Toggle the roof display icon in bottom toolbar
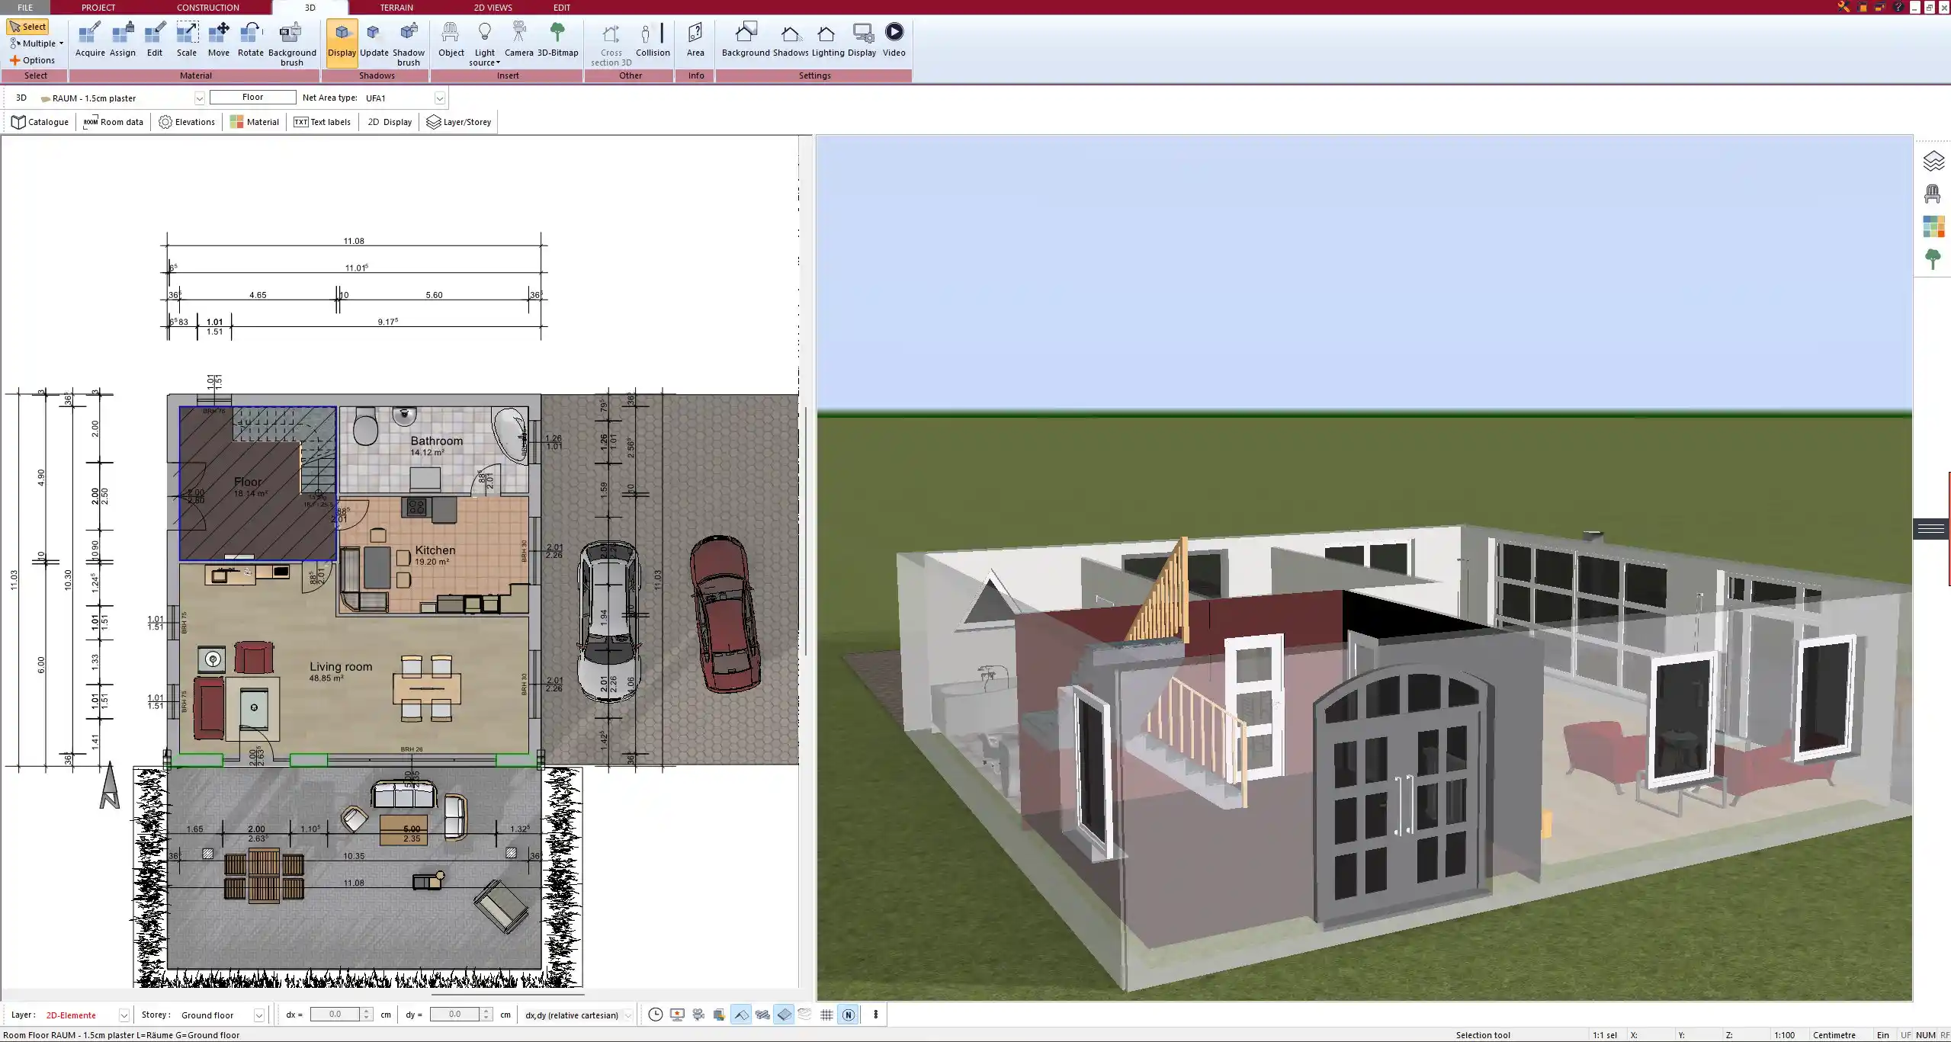The image size is (1951, 1042). [x=740, y=1015]
